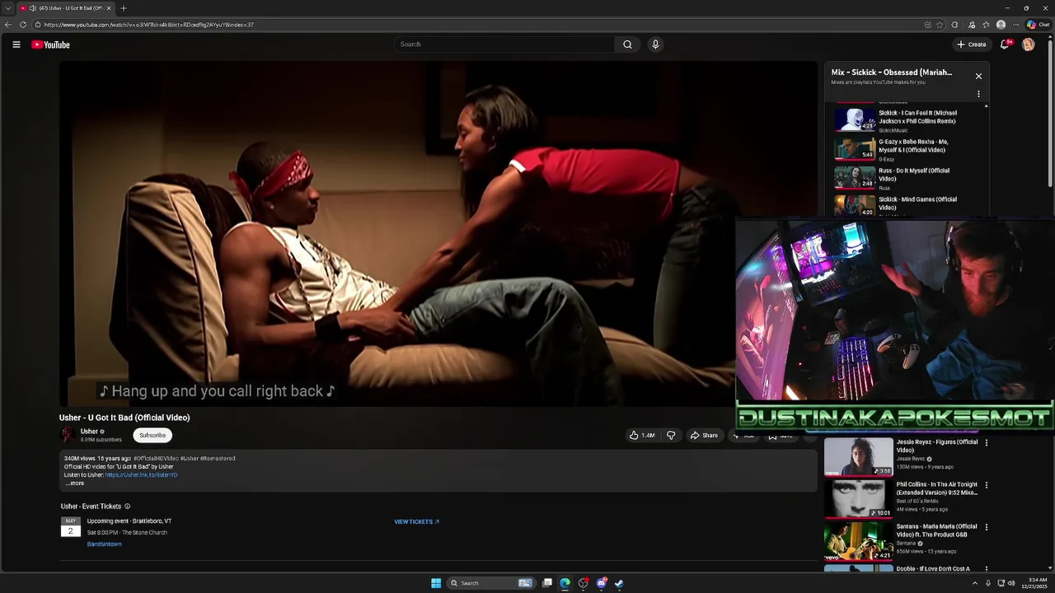
Task: Open browser favorites list icon
Action: click(986, 25)
